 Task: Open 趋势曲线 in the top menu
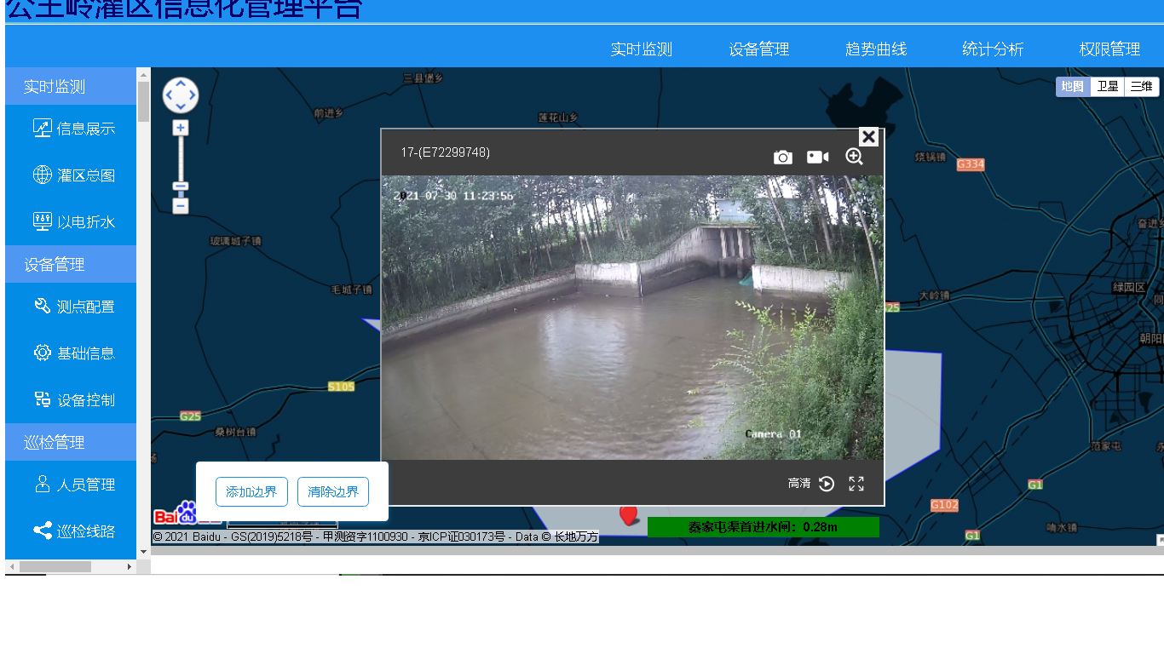point(876,49)
